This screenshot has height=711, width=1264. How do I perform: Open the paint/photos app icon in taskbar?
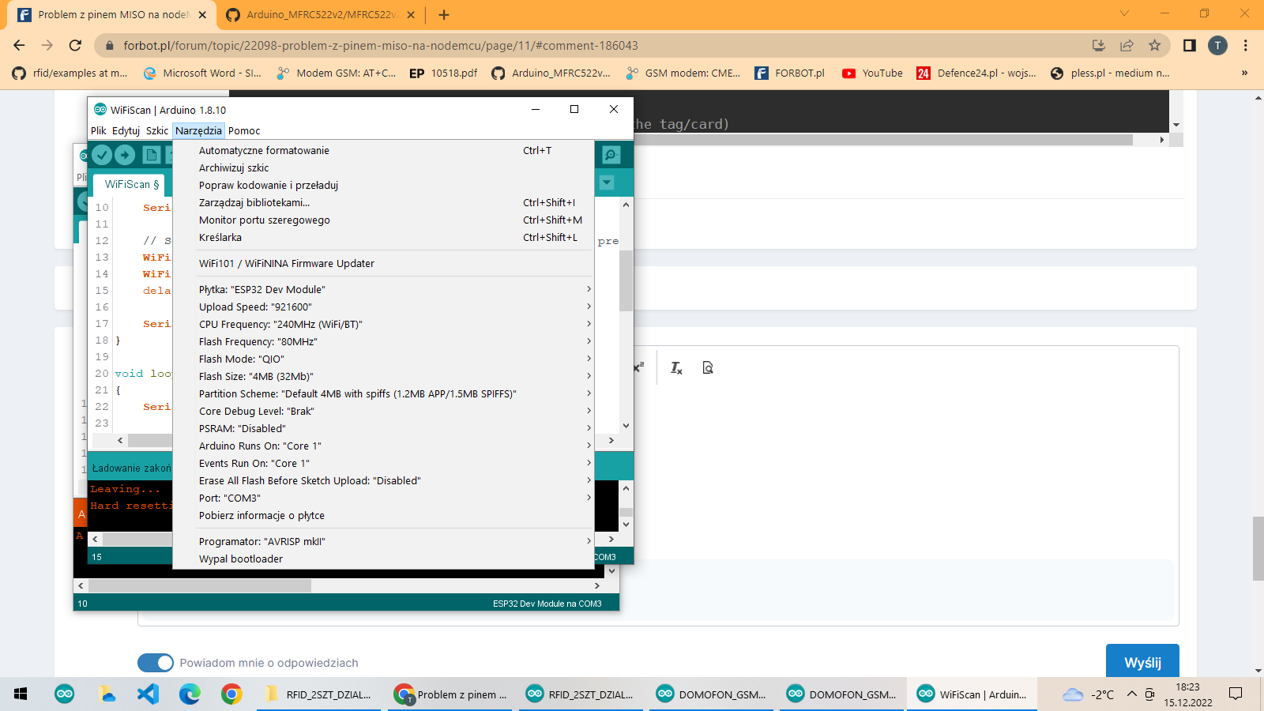pyautogui.click(x=107, y=694)
